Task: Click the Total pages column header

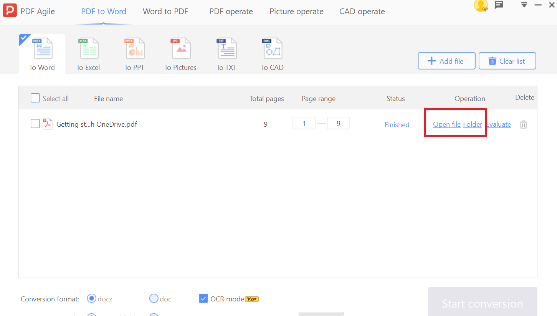Action: pyautogui.click(x=267, y=99)
